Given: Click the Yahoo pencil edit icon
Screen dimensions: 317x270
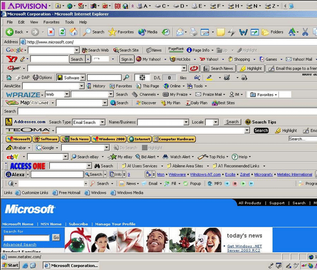Looking at the screenshot, I should click(22, 59).
